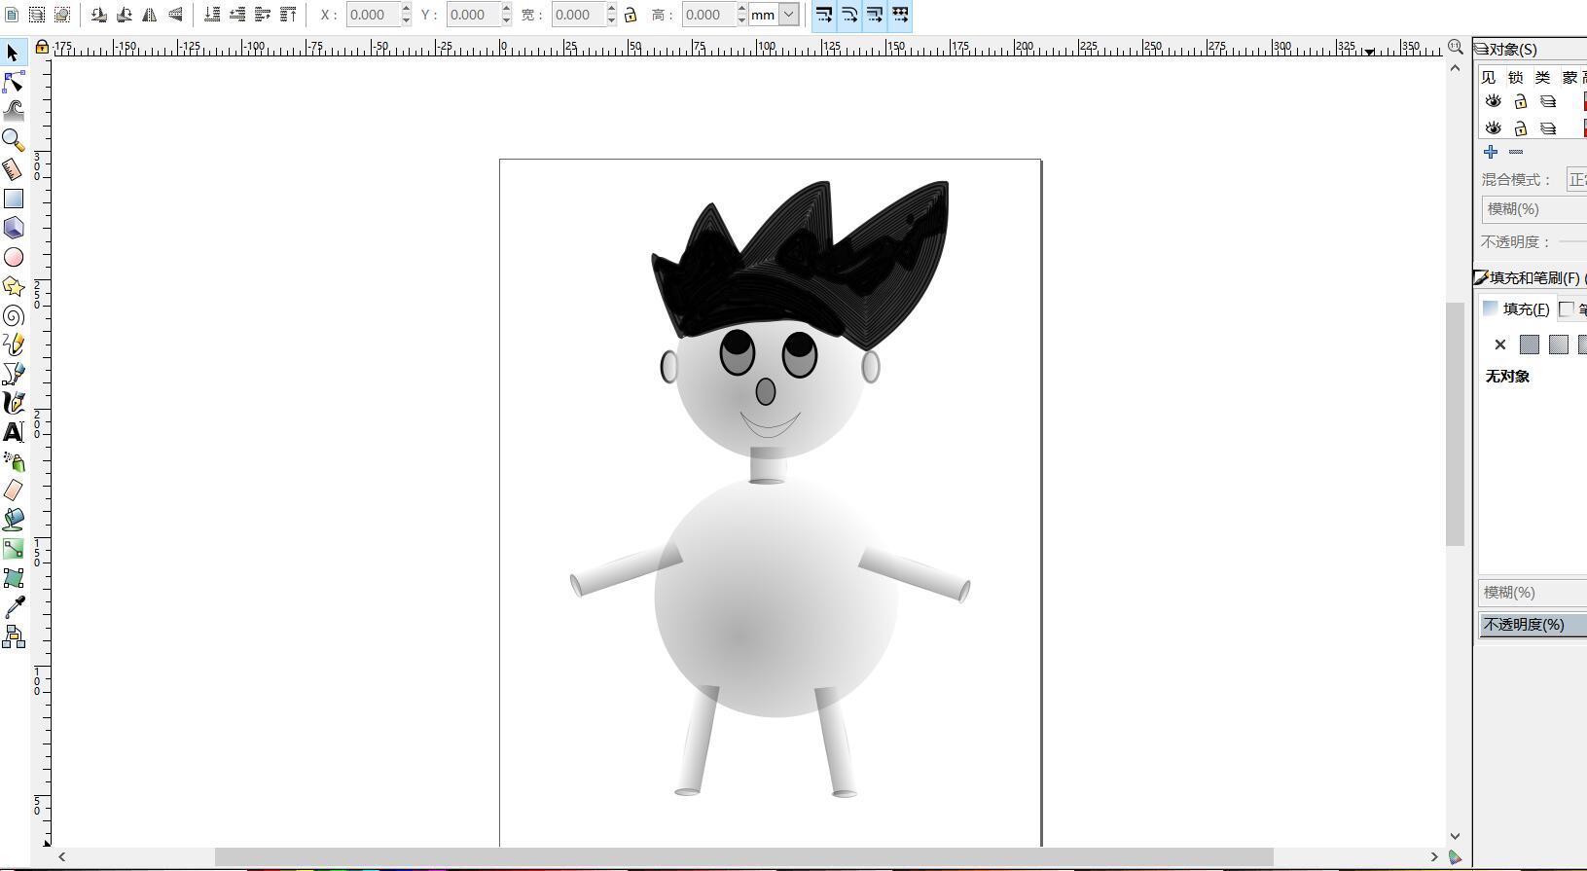This screenshot has height=871, width=1587.
Task: Click the 不透明度(%) opacity slider
Action: 1533,625
